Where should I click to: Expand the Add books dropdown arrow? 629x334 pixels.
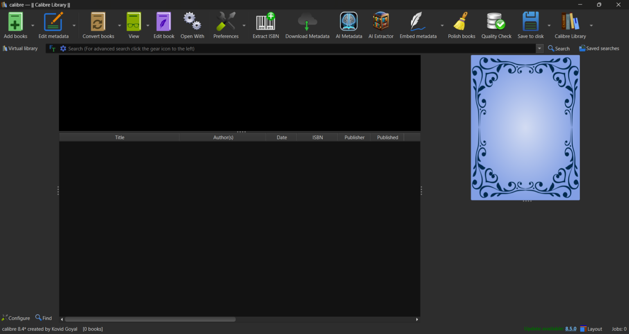point(33,25)
